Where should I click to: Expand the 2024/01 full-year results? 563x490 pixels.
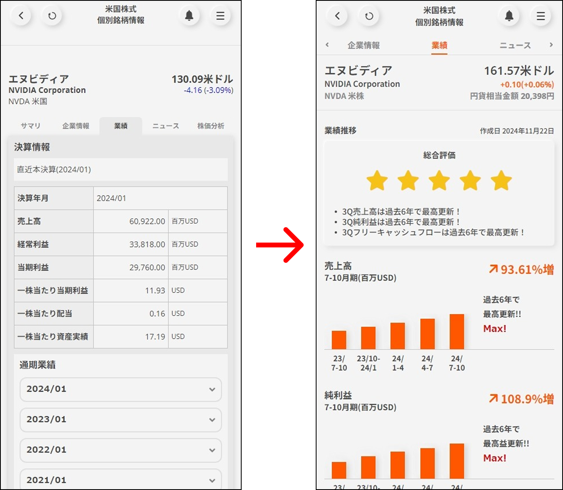tap(120, 389)
